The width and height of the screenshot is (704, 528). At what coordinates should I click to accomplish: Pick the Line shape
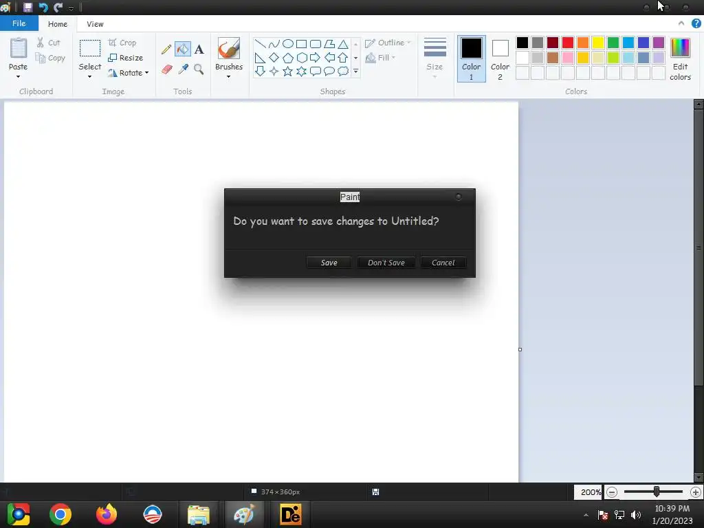260,43
